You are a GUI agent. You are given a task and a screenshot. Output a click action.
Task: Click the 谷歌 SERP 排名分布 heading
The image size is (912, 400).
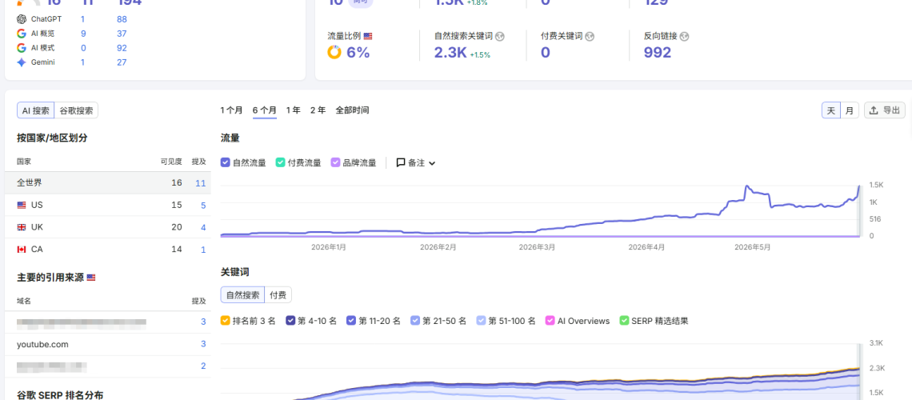[x=60, y=394]
